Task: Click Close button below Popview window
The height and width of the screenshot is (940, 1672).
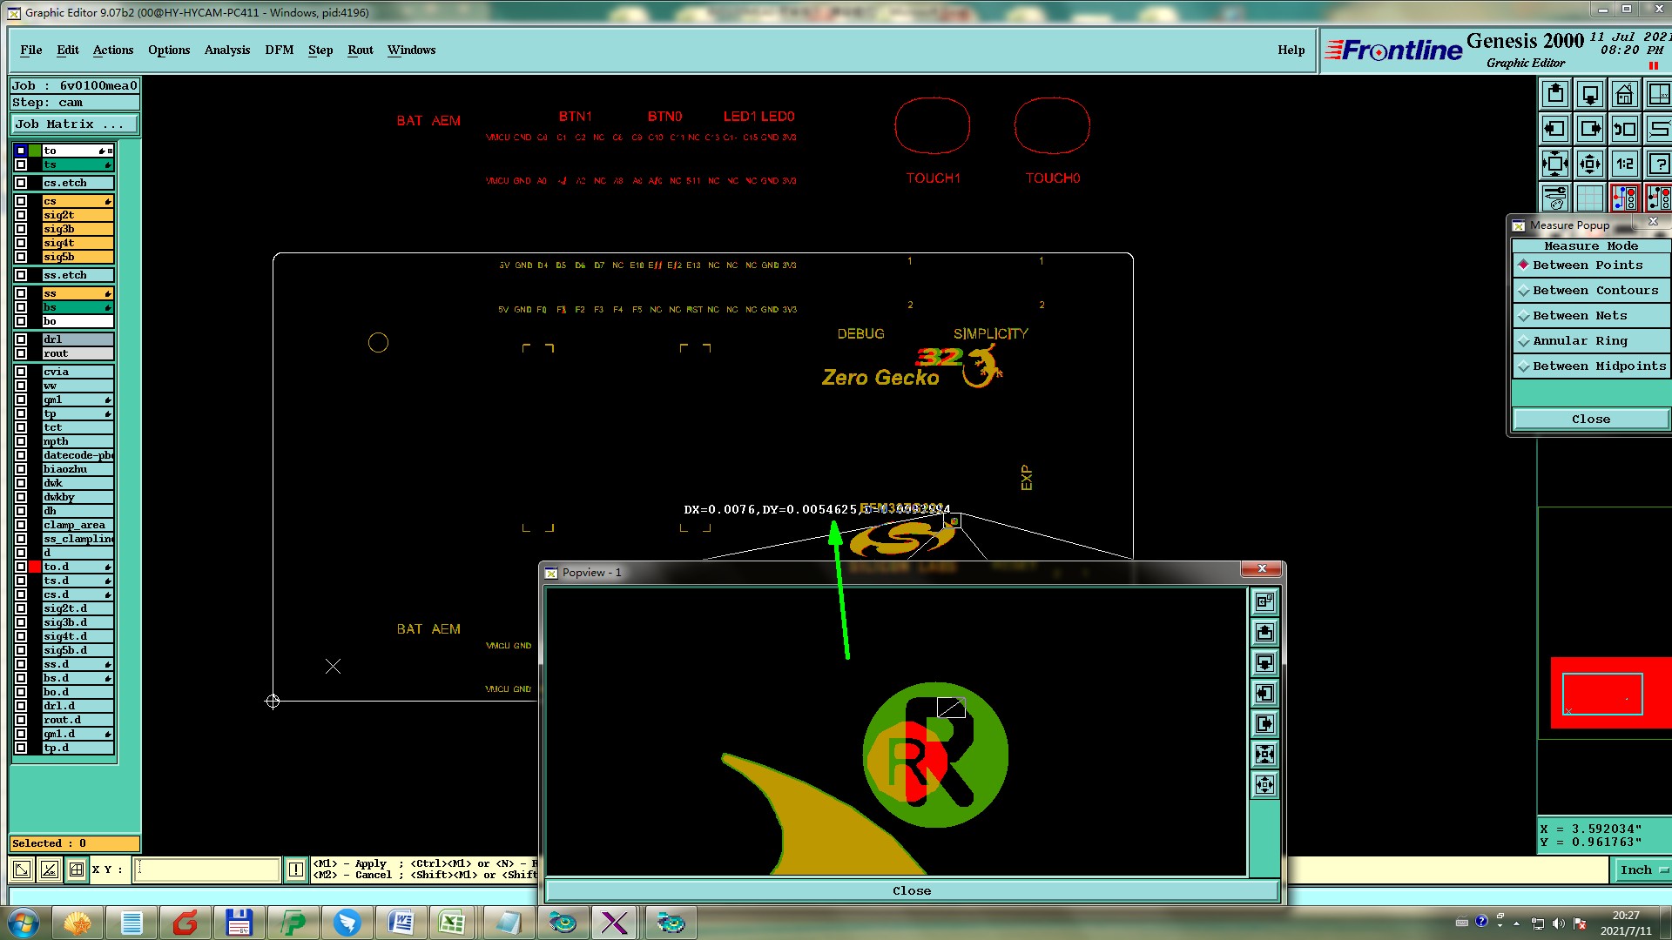Action: (x=911, y=890)
